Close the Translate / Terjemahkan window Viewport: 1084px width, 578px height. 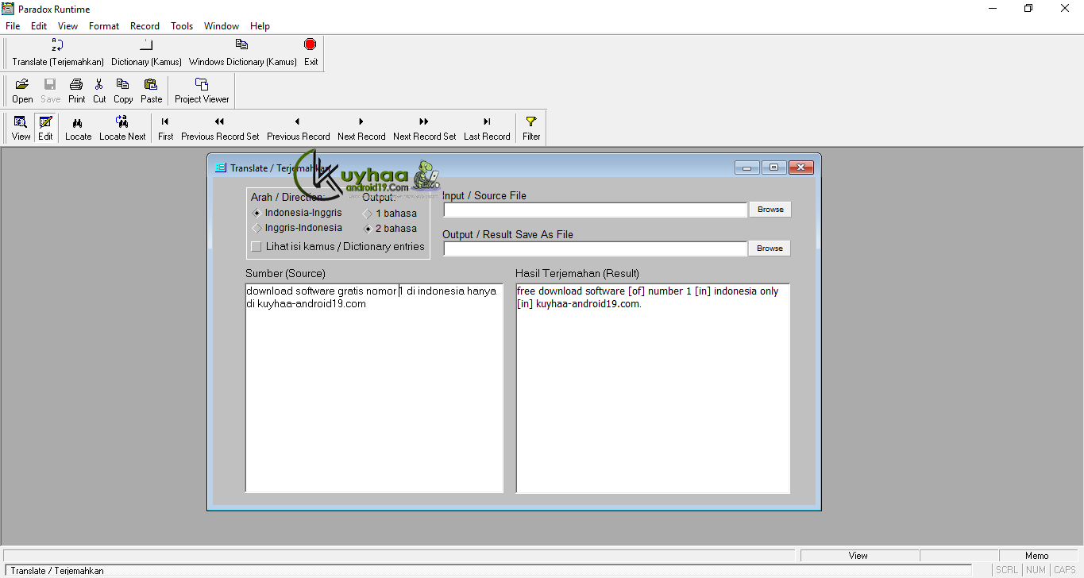pyautogui.click(x=800, y=168)
